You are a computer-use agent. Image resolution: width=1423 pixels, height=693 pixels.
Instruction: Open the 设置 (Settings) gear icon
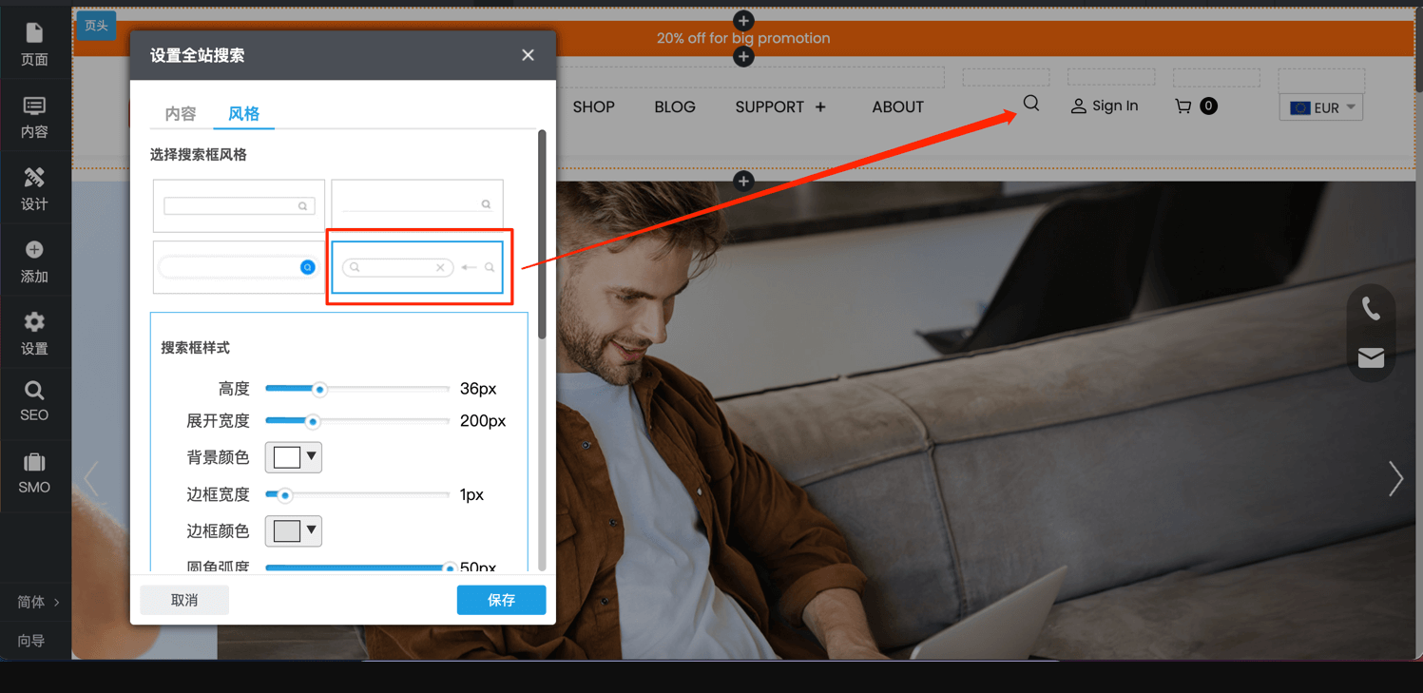(34, 333)
